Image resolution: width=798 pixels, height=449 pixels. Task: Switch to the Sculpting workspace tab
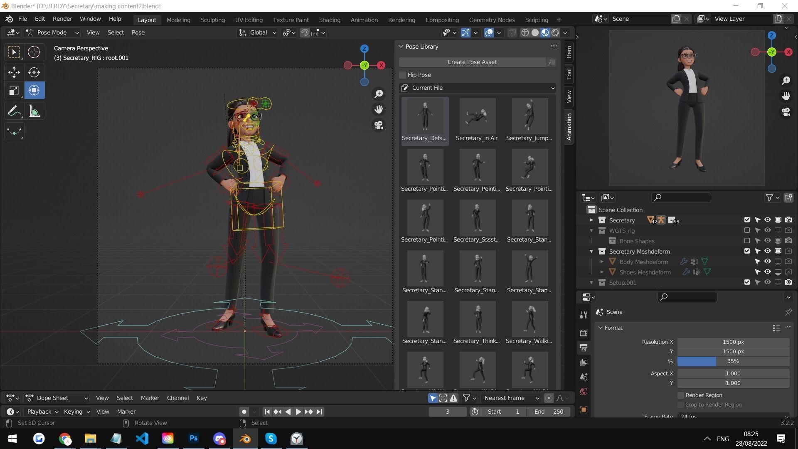[x=212, y=20]
